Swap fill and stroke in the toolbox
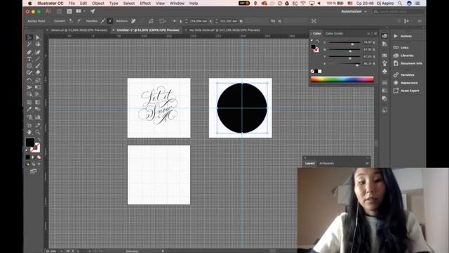The width and height of the screenshot is (449, 253). (39, 140)
